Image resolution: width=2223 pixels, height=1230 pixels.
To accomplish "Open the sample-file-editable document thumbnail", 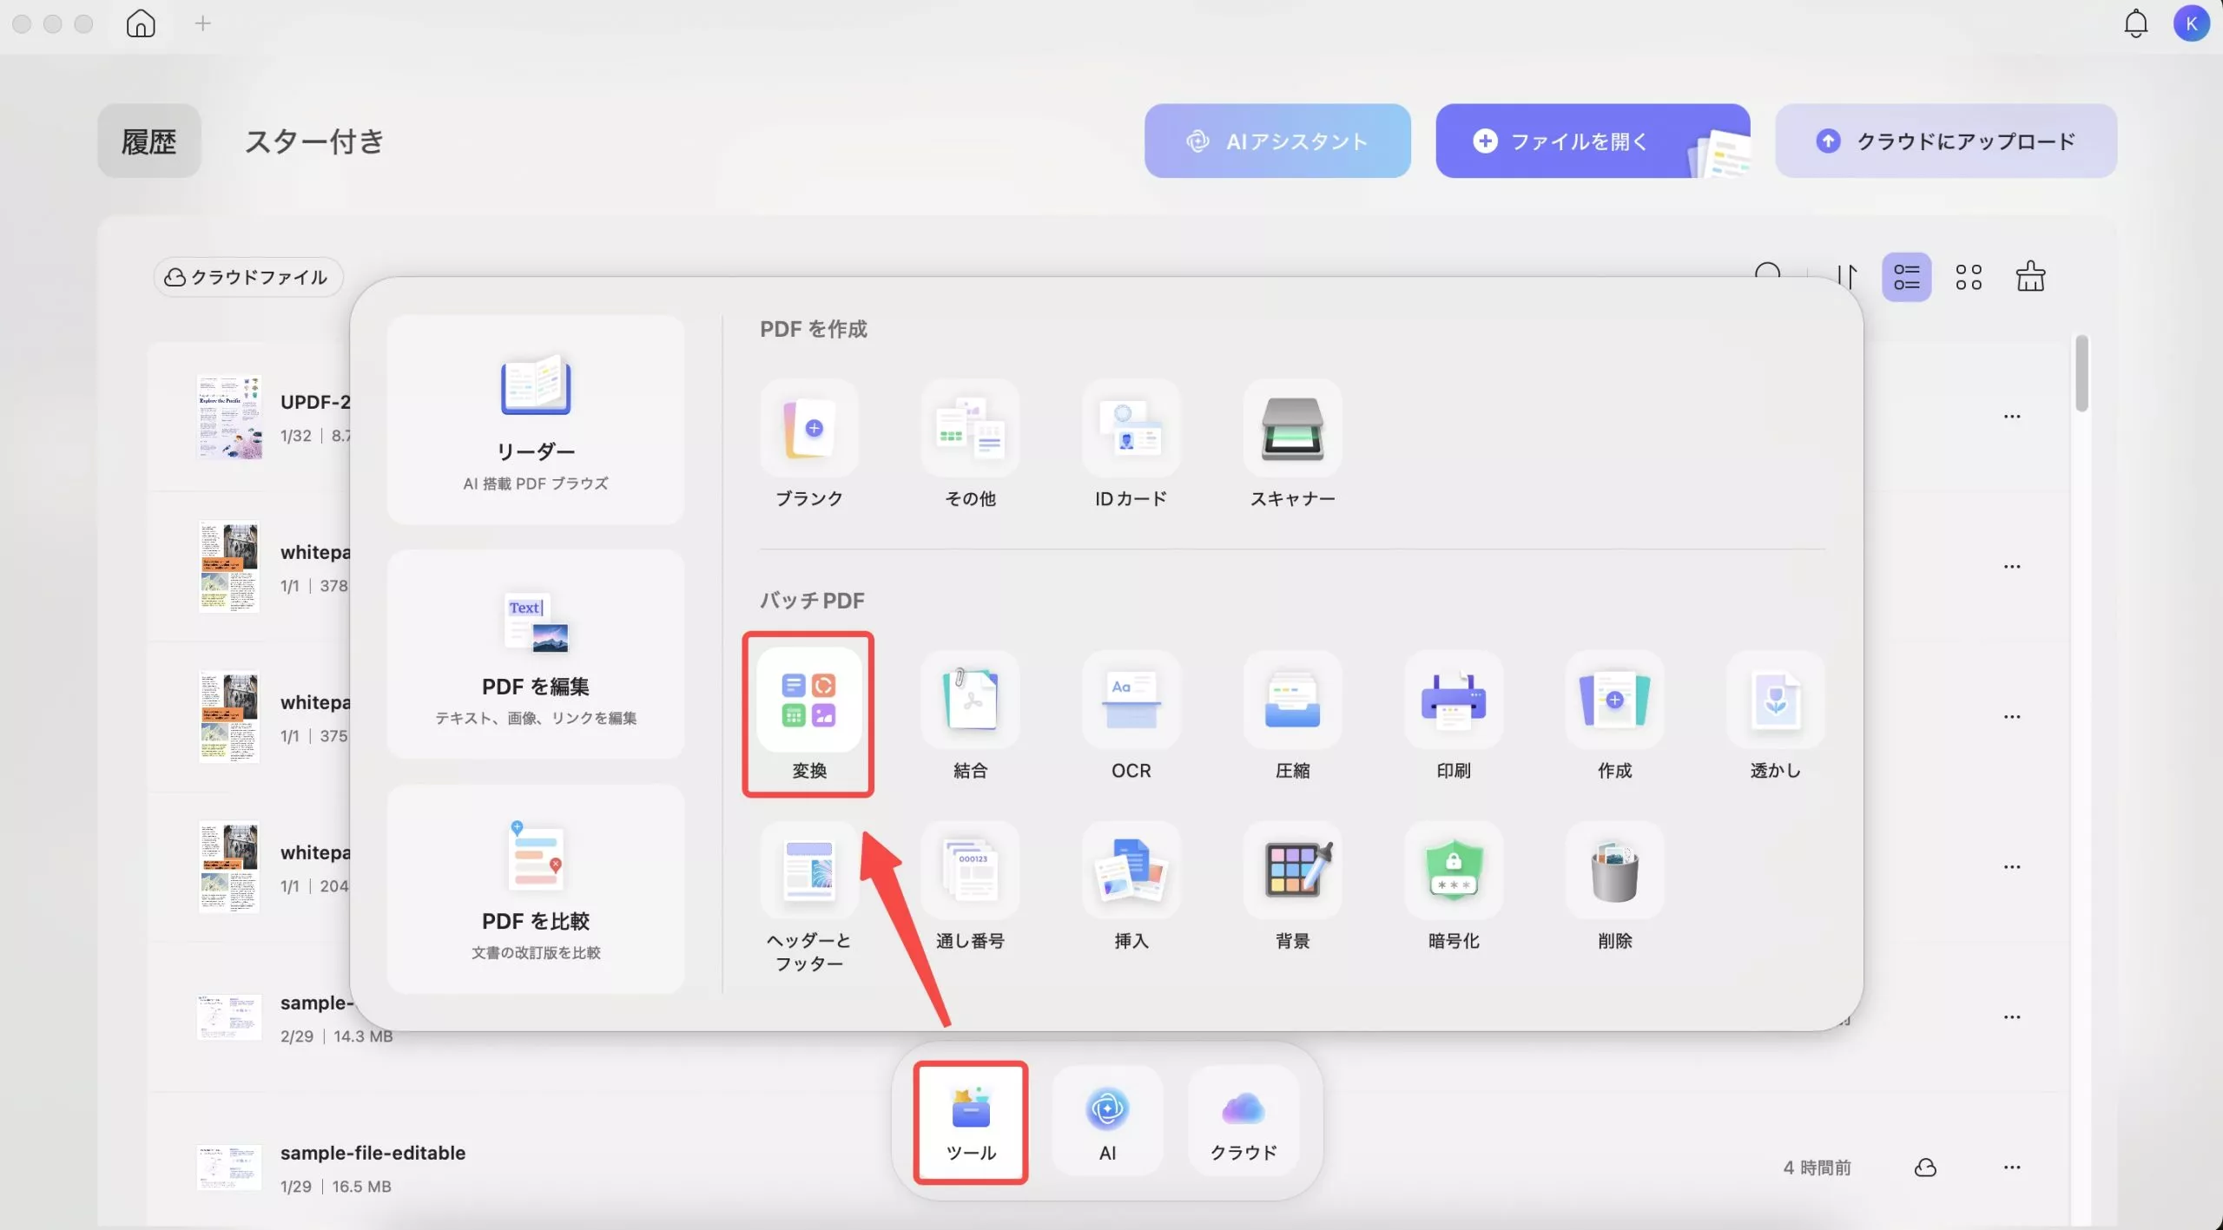I will [x=228, y=1168].
